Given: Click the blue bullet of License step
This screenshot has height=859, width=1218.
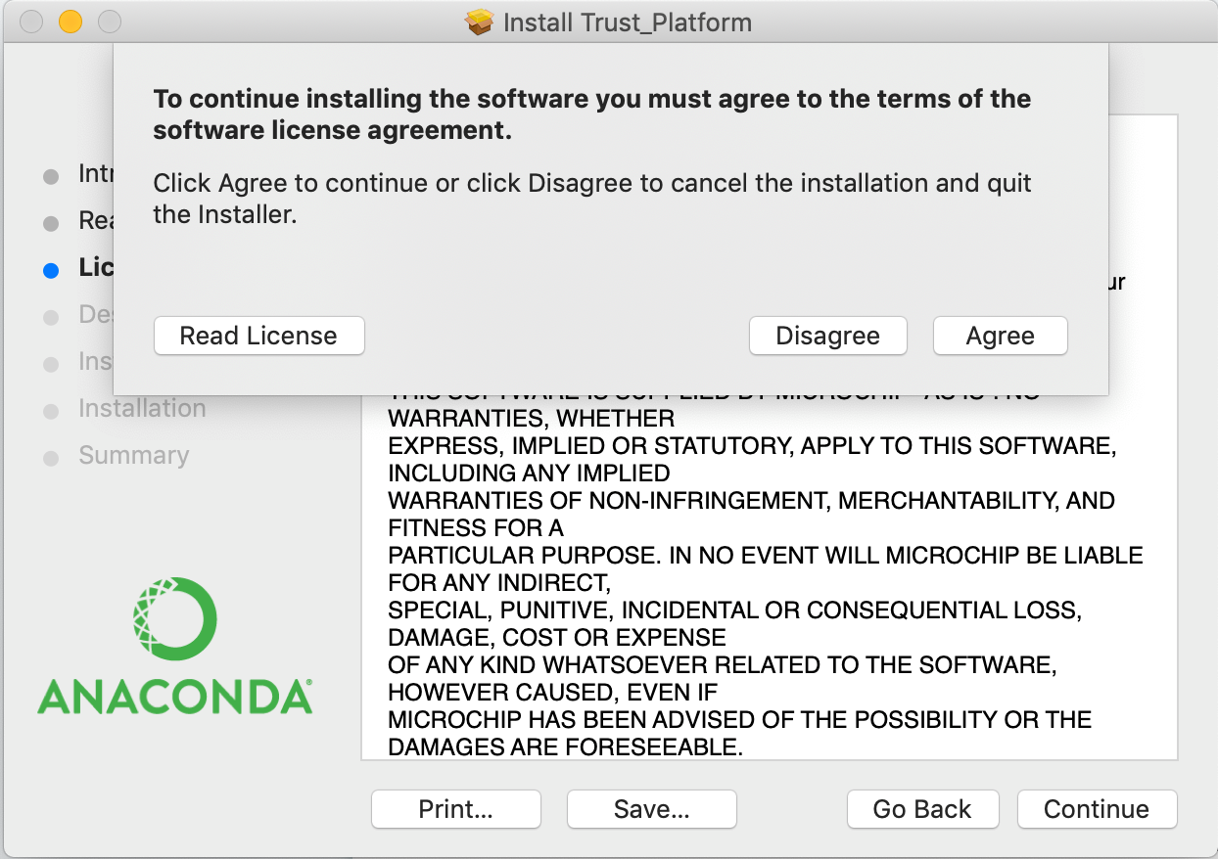Looking at the screenshot, I should (x=51, y=271).
